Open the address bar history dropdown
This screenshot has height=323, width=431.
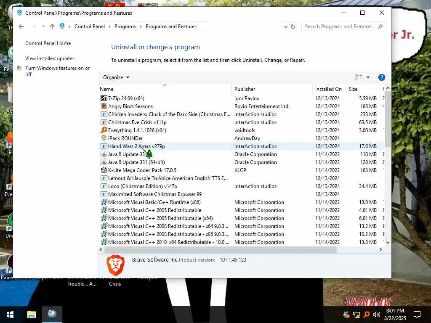pyautogui.click(x=286, y=26)
